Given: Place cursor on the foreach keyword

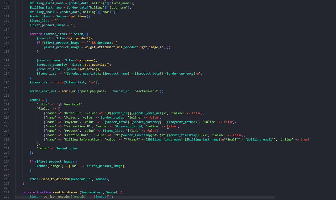Looking at the screenshot, I should [36, 34].
